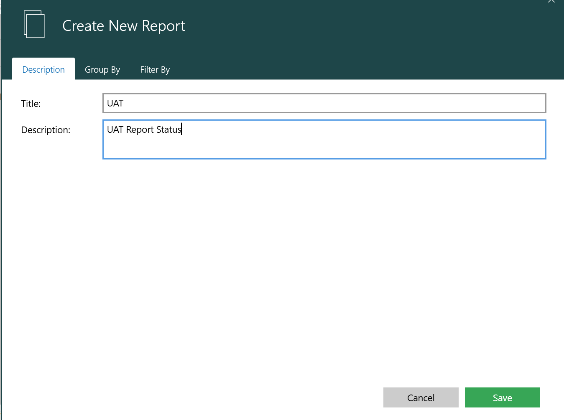This screenshot has width=564, height=420.
Task: Open the Filter By tab
Action: tap(155, 70)
